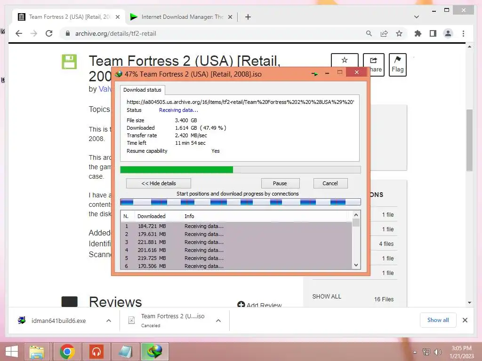Viewport: 482px width, 361px height.
Task: Open the tab search chevron in Chrome title bar
Action: point(417,17)
